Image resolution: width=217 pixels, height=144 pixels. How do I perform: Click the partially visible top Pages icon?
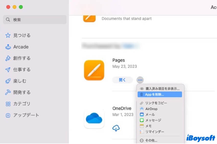point(89,19)
